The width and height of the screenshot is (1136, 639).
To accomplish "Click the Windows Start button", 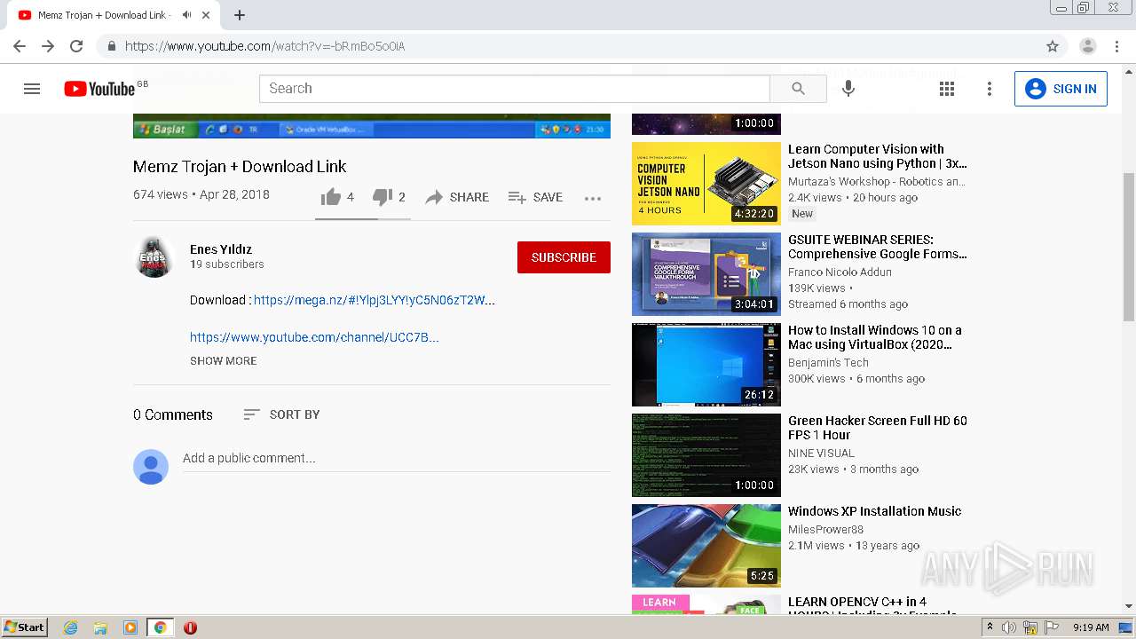I will 25,627.
